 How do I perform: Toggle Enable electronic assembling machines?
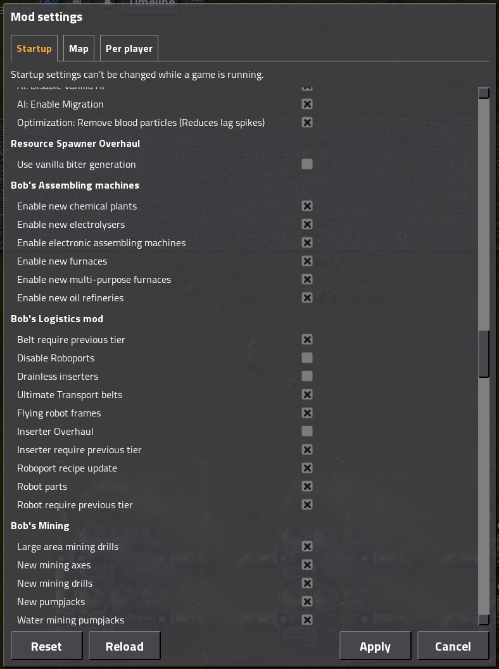(307, 243)
